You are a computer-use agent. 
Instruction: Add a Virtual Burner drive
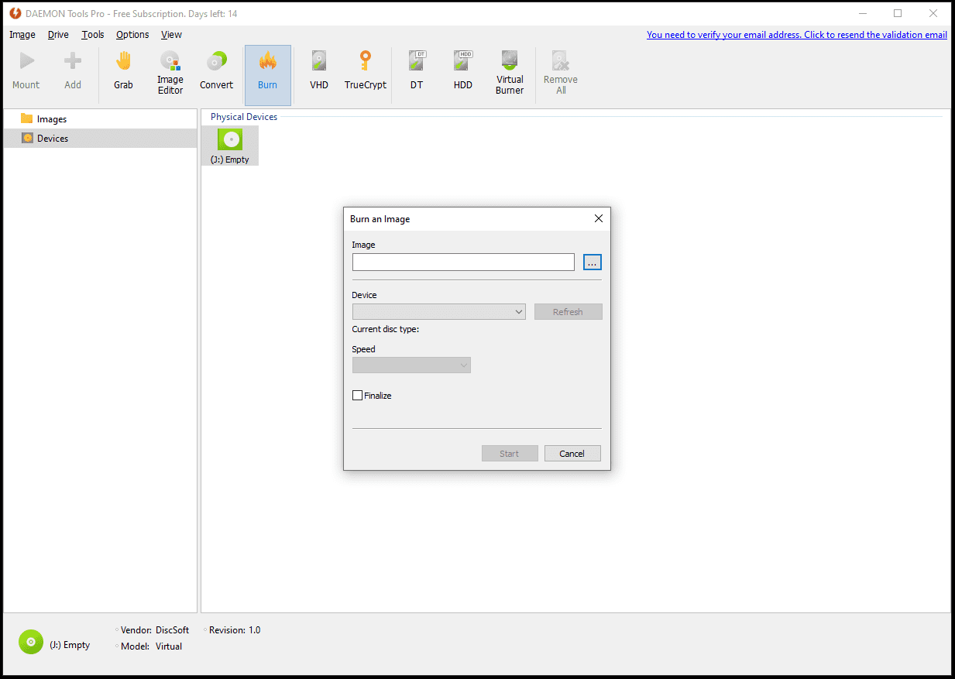point(510,74)
